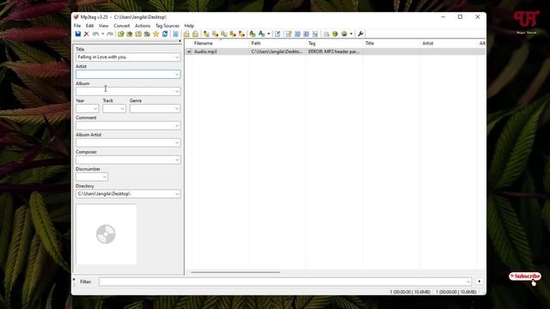The width and height of the screenshot is (550, 309).
Task: Expand the Year dropdown
Action: coord(95,109)
